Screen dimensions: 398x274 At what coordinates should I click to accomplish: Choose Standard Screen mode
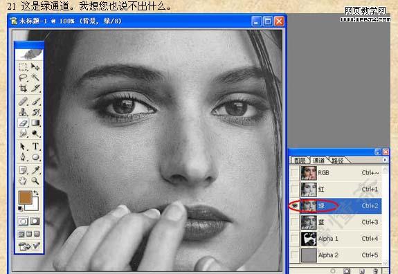21,234
